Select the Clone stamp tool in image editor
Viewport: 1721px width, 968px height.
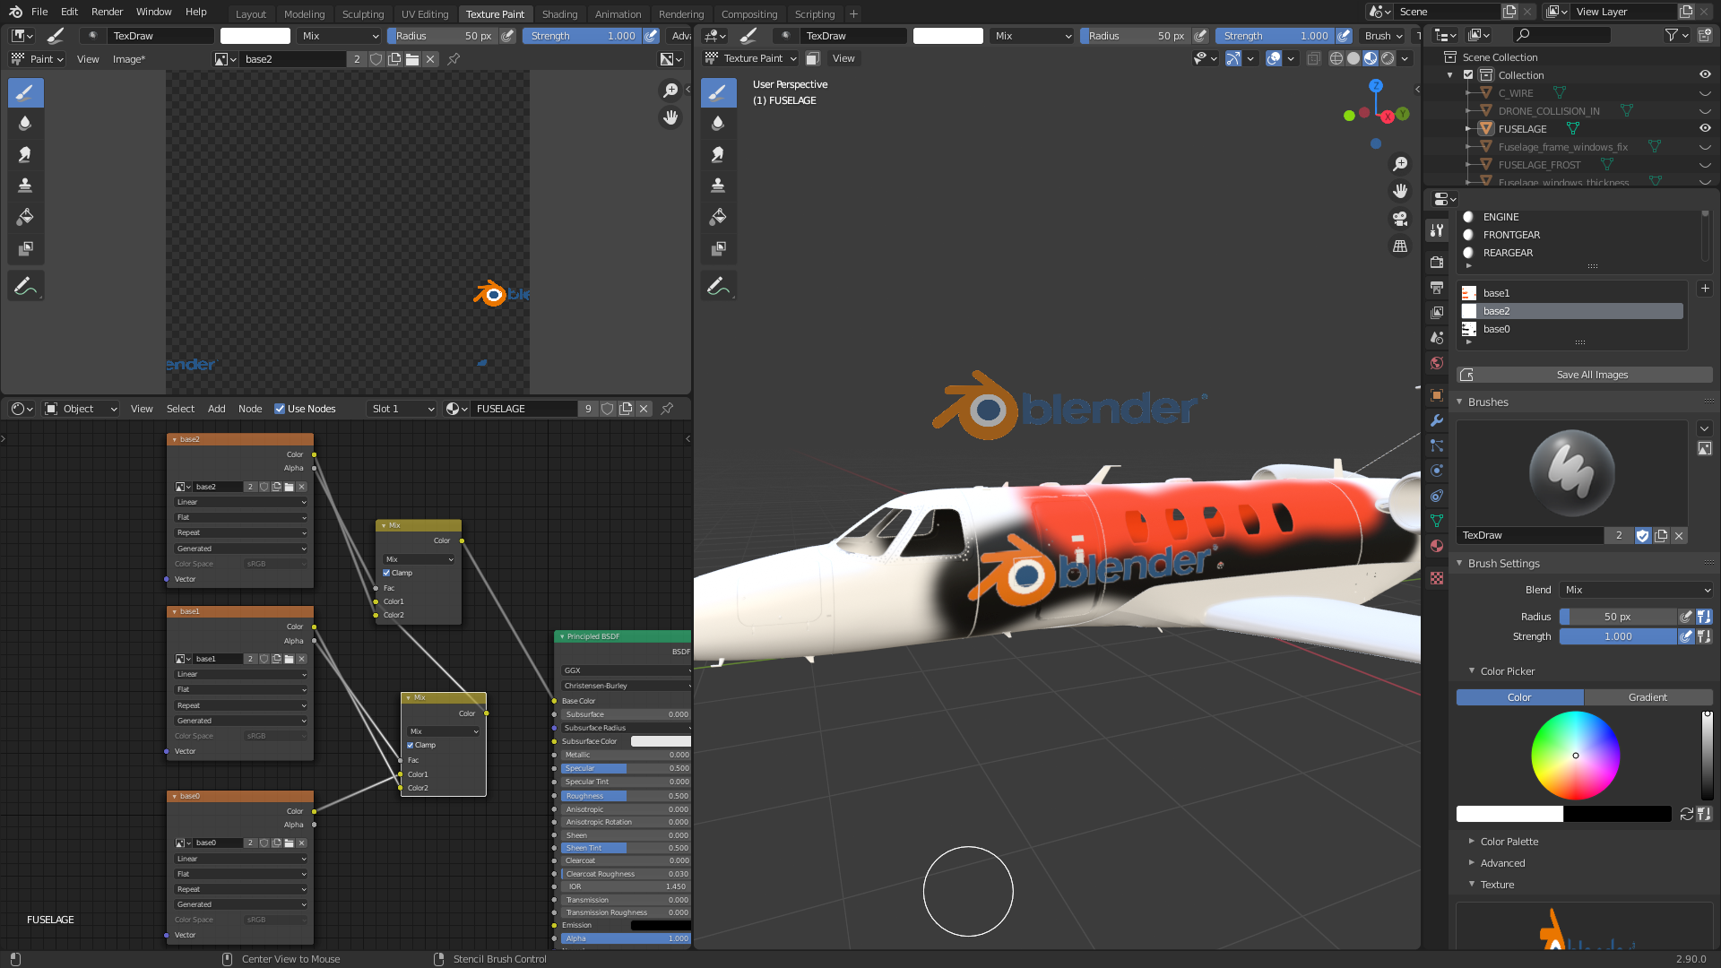coord(25,186)
